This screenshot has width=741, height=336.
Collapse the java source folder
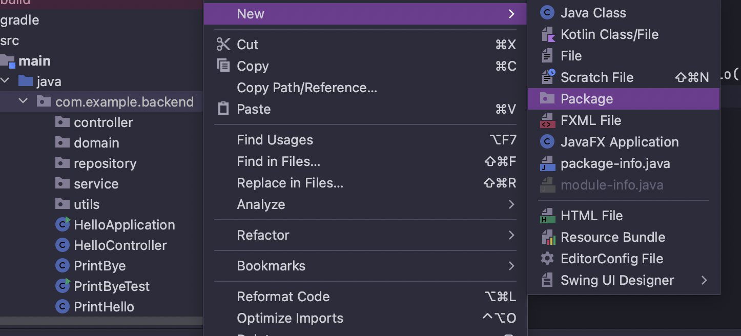click(5, 81)
